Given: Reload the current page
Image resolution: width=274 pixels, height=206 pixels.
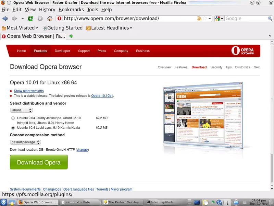Looking at the screenshot, I should point(30,19).
